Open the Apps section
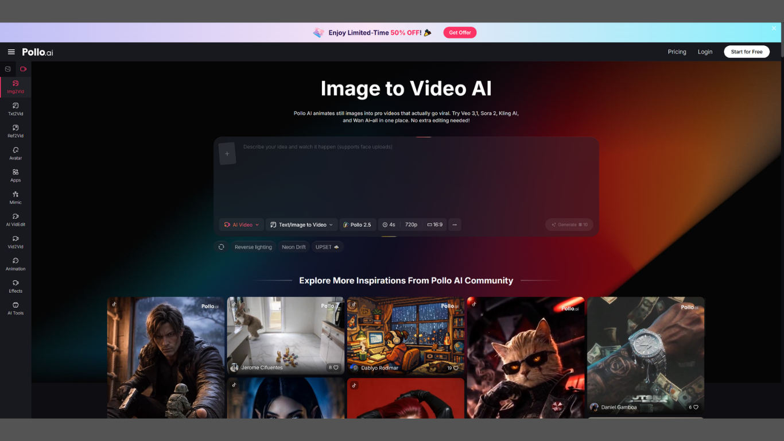This screenshot has height=441, width=784. click(x=15, y=175)
